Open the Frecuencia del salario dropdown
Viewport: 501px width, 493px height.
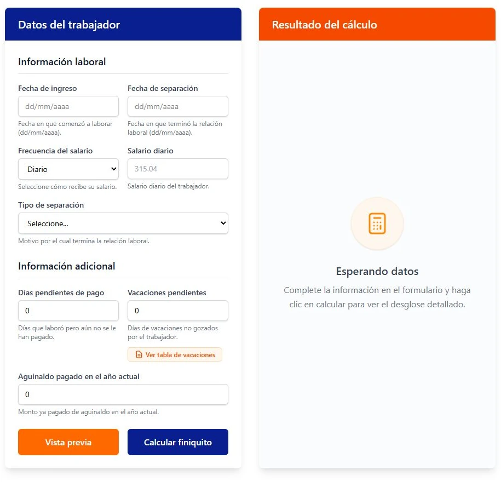coord(68,169)
